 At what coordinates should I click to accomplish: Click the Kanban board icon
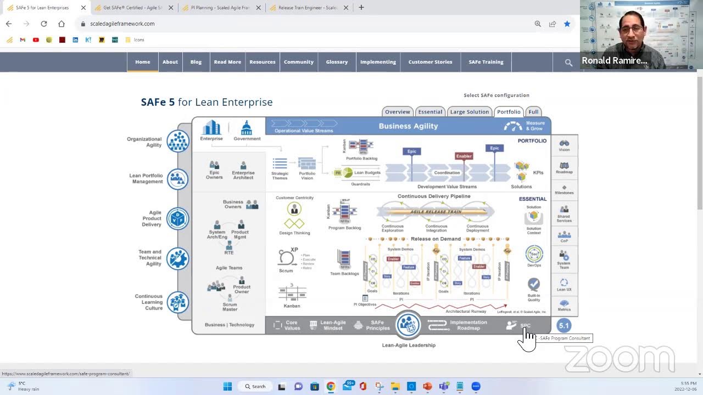[x=292, y=293]
